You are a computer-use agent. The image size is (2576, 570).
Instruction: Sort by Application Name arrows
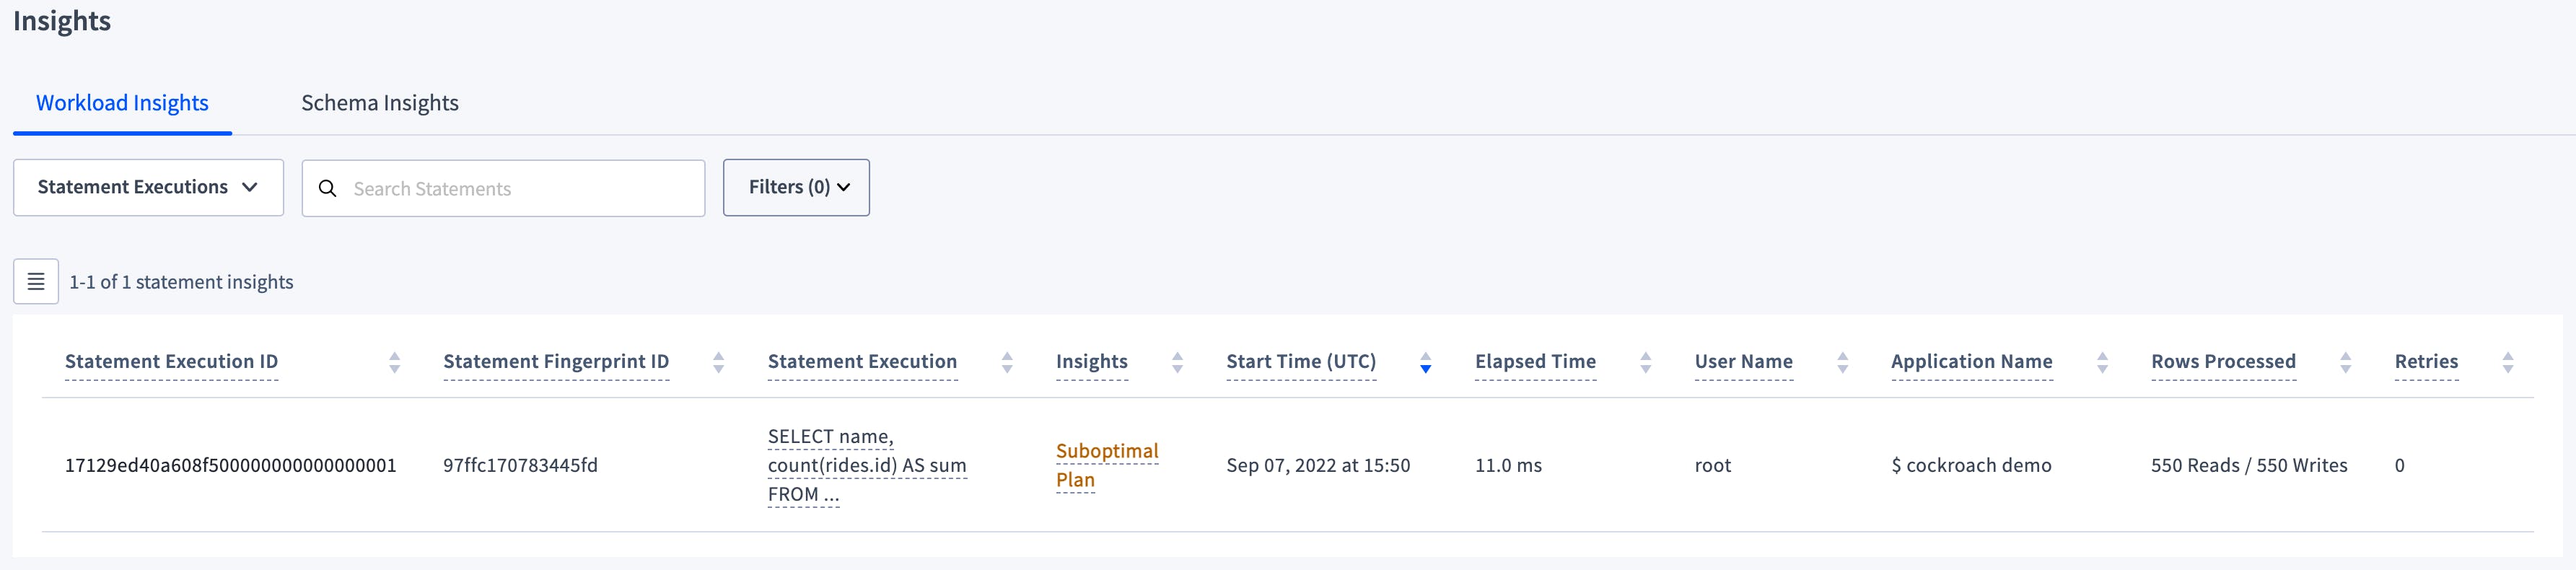pyautogui.click(x=2102, y=363)
